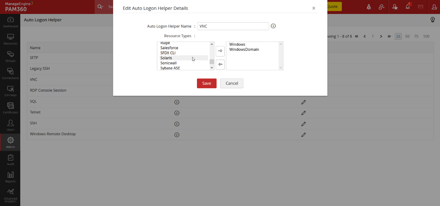
Task: Click info icon beside helper name field
Action: (273, 26)
